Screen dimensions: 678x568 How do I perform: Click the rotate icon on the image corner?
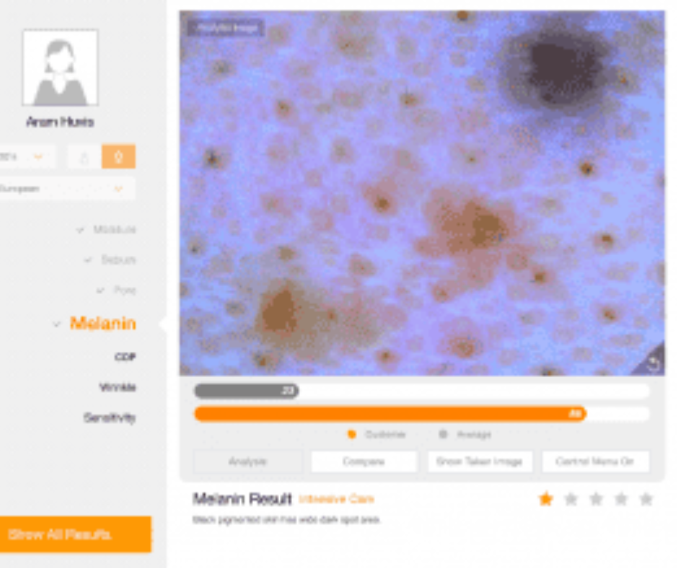click(x=653, y=363)
